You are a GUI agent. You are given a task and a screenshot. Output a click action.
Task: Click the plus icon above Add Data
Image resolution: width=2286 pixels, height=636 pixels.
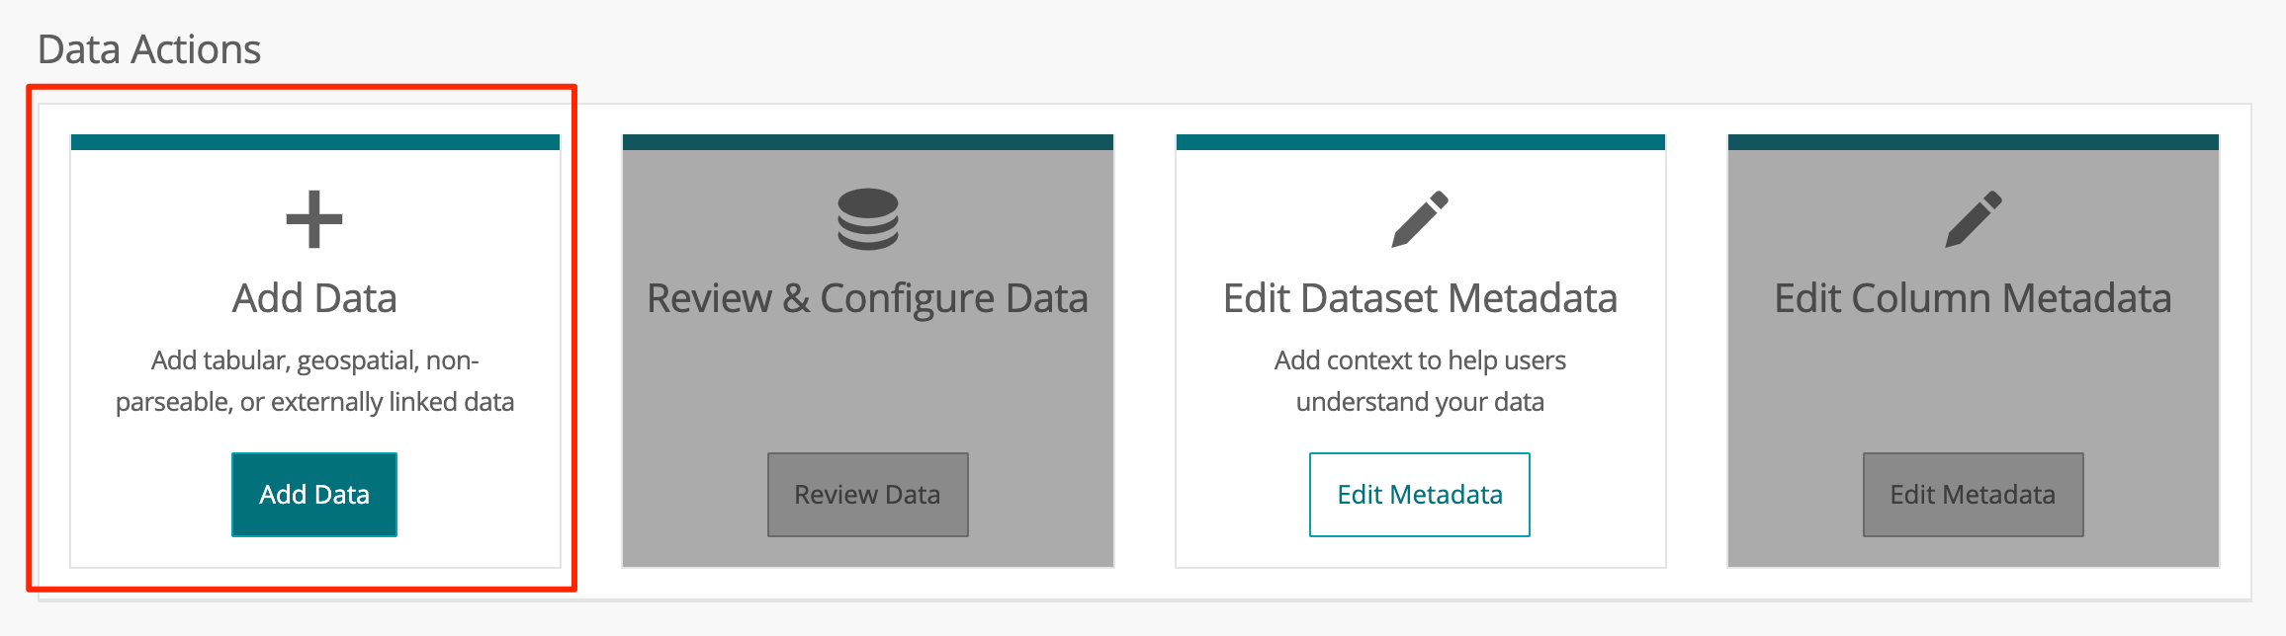point(314,219)
